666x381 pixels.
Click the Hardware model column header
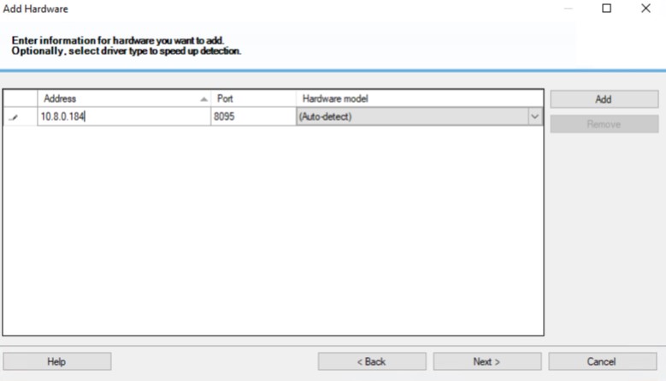[x=419, y=98]
